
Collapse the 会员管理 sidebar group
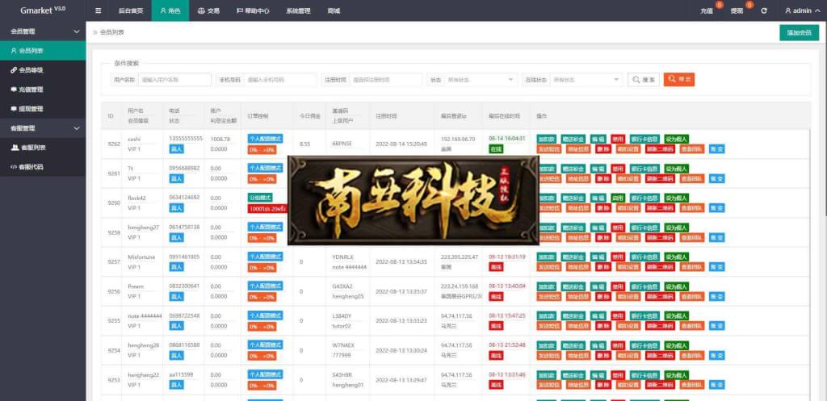(43, 31)
